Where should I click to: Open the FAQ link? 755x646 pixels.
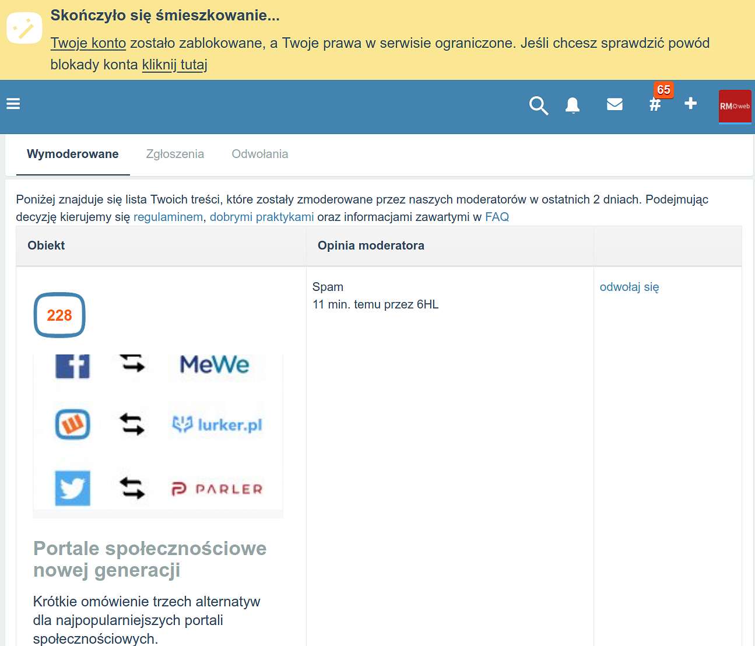[497, 217]
